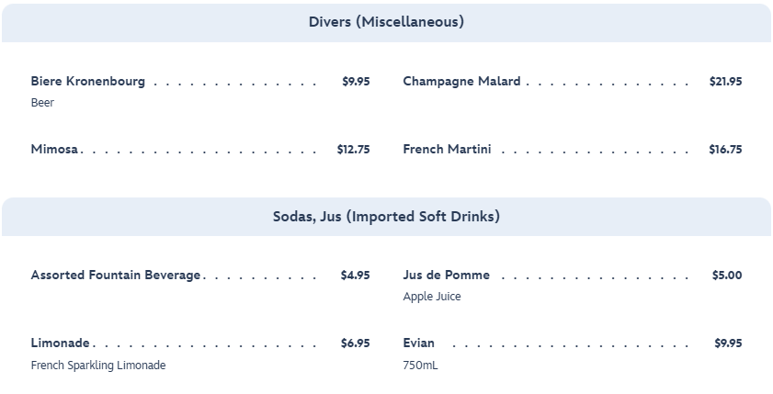Image resolution: width=773 pixels, height=394 pixels.
Task: Click the French Sparkling Limonade description
Action: [x=98, y=366]
